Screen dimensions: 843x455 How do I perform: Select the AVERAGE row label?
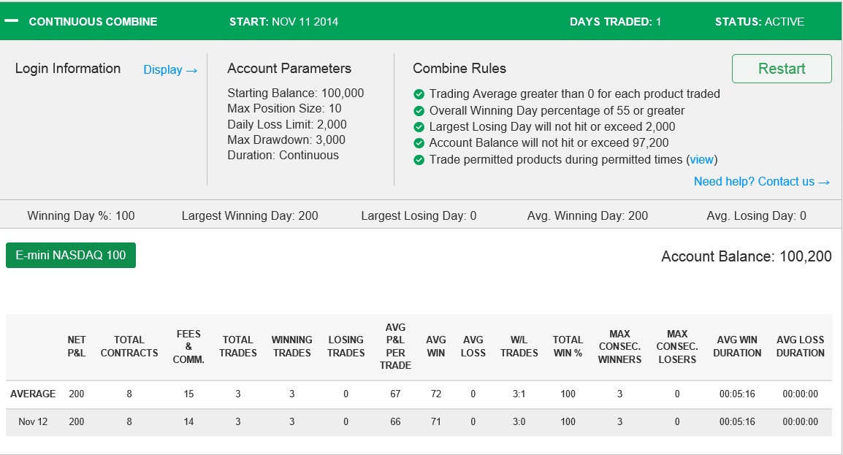click(33, 394)
